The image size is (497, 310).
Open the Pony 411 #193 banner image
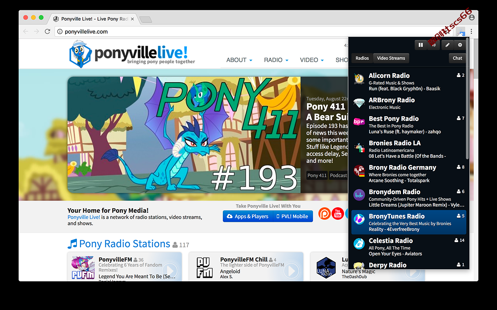(184, 134)
